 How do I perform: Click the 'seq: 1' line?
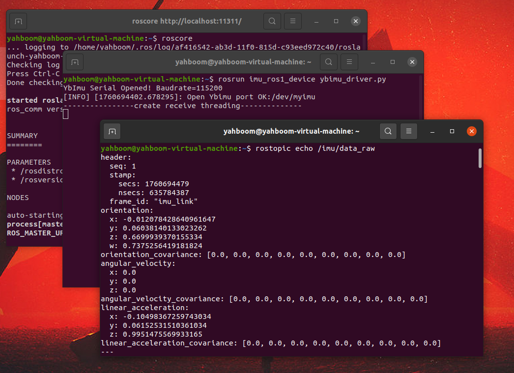(x=122, y=166)
